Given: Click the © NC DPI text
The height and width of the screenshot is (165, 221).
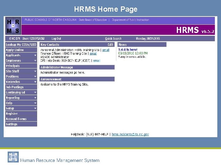Looking at the screenshot, I should click(x=14, y=38).
